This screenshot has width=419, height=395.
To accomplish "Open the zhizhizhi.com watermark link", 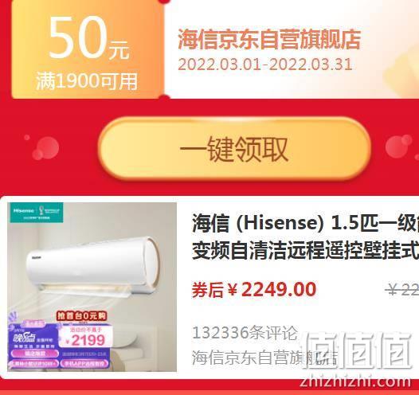I will pyautogui.click(x=355, y=381).
